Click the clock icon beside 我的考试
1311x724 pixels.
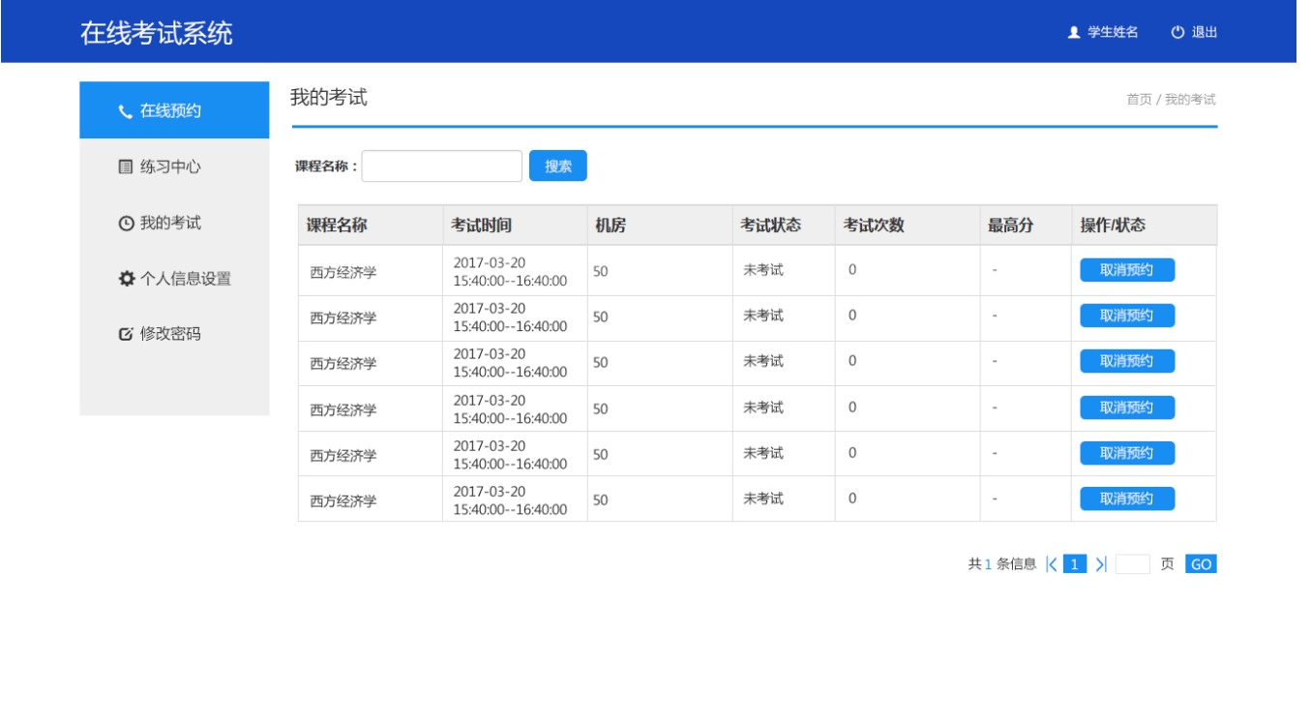(126, 224)
